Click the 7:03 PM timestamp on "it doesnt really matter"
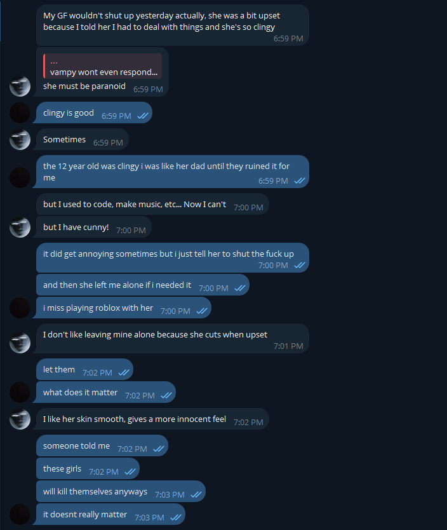Image resolution: width=447 pixels, height=530 pixels. (149, 517)
